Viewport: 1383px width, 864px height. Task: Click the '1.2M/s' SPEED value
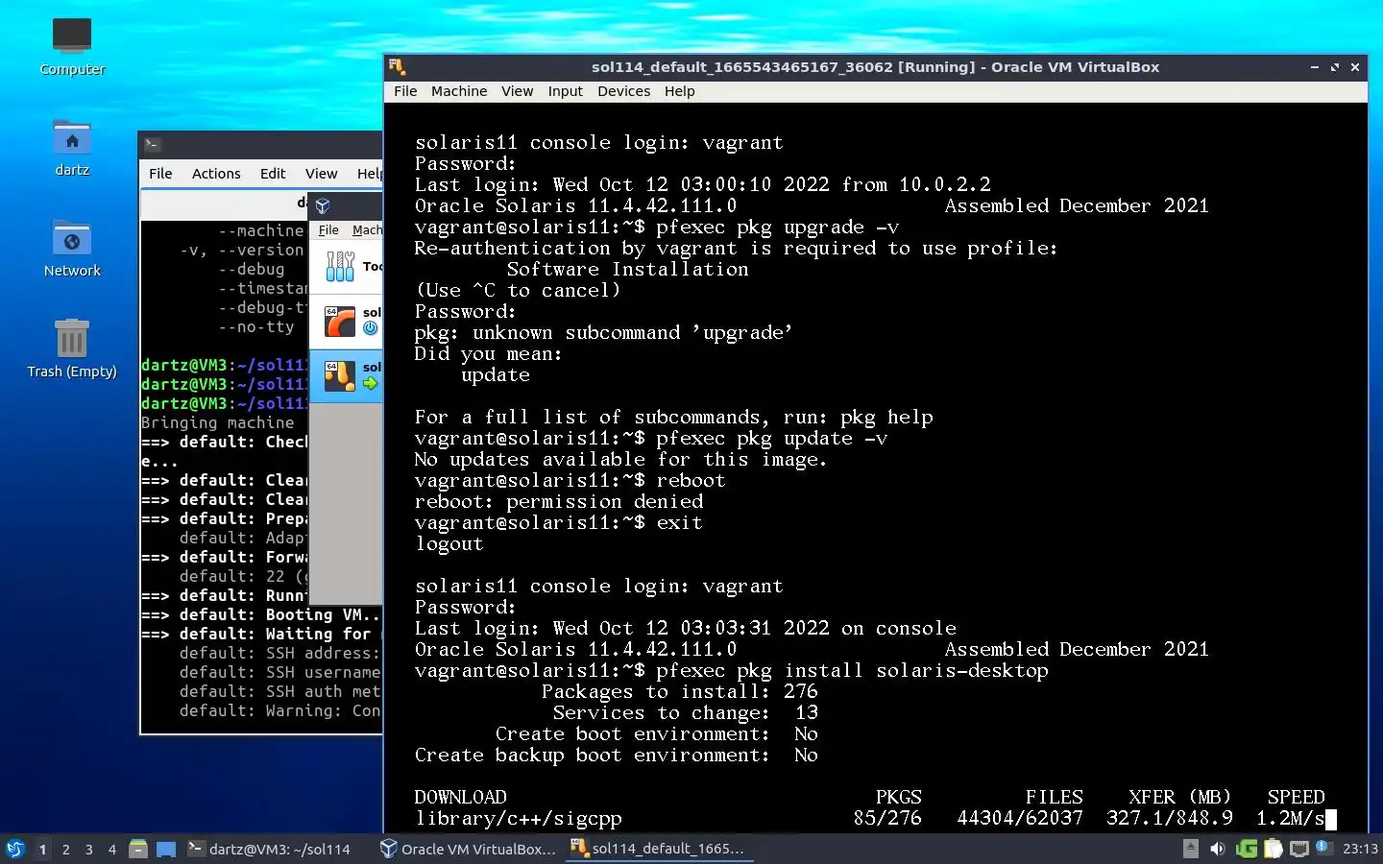point(1291,819)
